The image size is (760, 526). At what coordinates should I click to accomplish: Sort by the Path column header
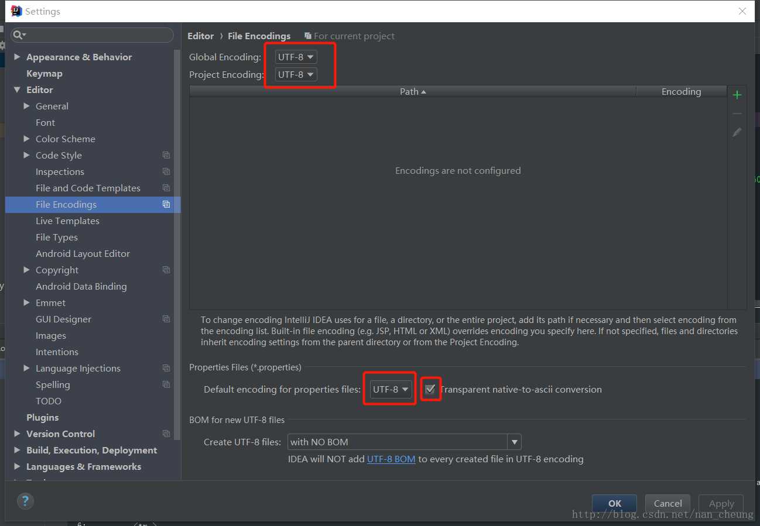coord(413,91)
